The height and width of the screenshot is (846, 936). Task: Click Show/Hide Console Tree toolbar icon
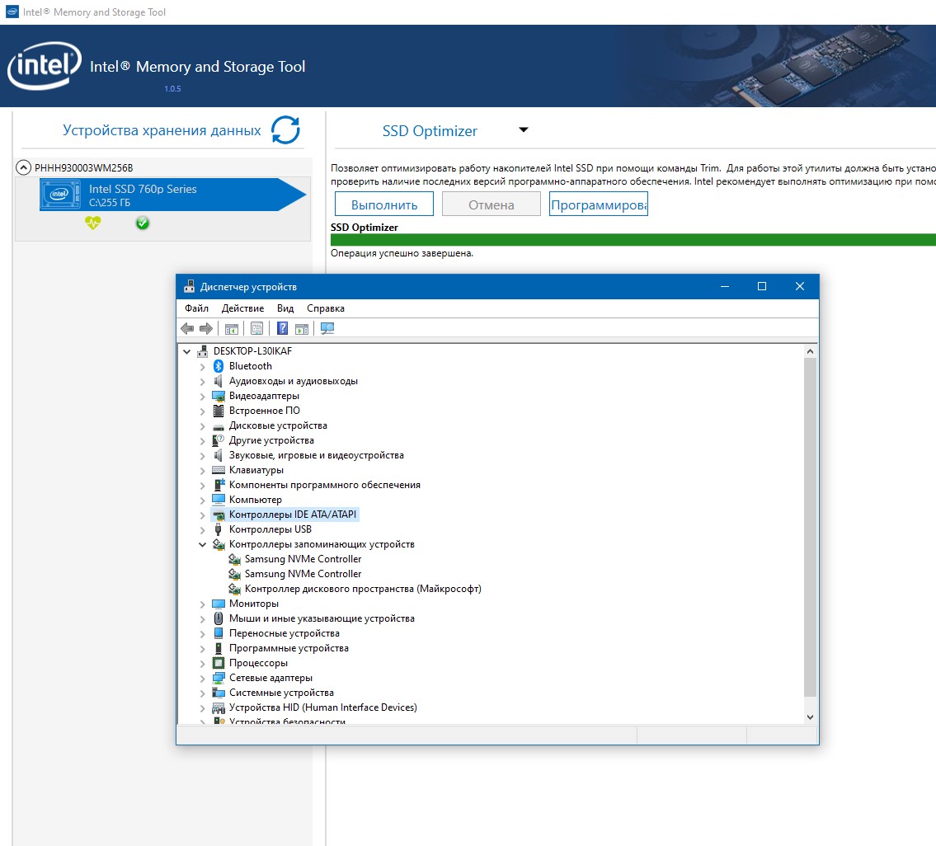tap(232, 328)
